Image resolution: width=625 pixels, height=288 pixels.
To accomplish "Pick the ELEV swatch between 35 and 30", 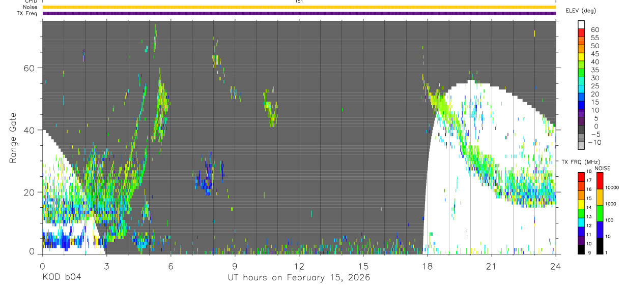I will pos(582,74).
